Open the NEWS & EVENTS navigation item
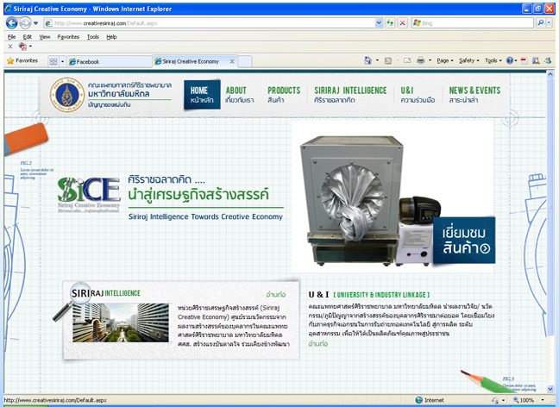 coord(474,95)
